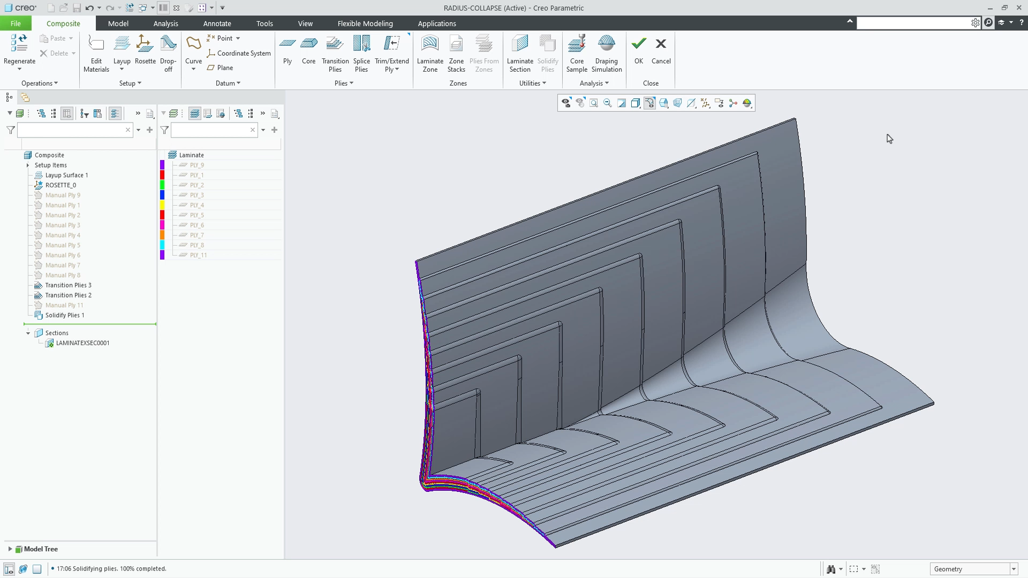Viewport: 1028px width, 578px height.
Task: Toggle laminate tree ply view mode
Action: click(x=194, y=113)
